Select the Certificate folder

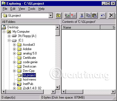point(29,58)
